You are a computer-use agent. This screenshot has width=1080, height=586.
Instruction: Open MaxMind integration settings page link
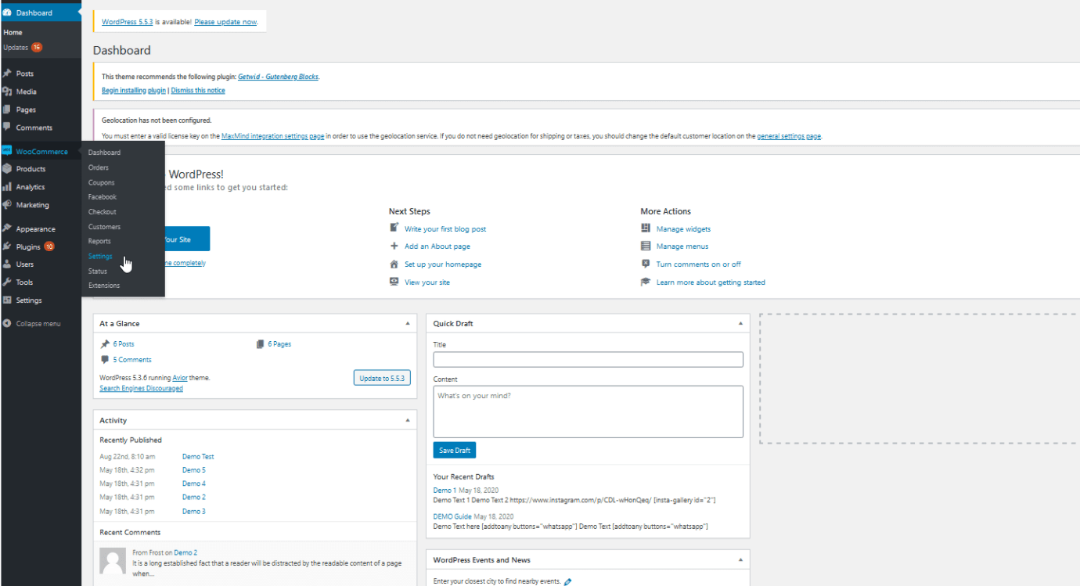(272, 136)
